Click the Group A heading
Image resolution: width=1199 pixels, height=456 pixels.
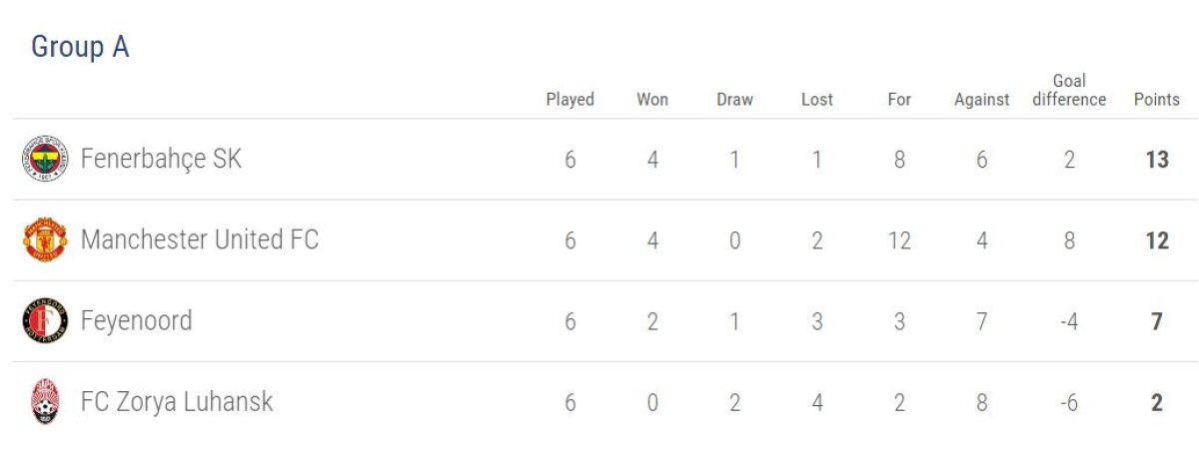[x=80, y=47]
